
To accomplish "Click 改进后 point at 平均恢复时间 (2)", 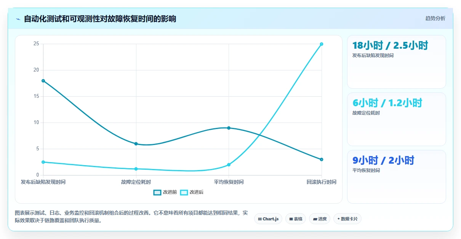I will click(x=229, y=165).
